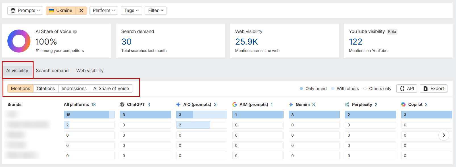
Task: Select the Mentions metric
Action: coord(20,88)
